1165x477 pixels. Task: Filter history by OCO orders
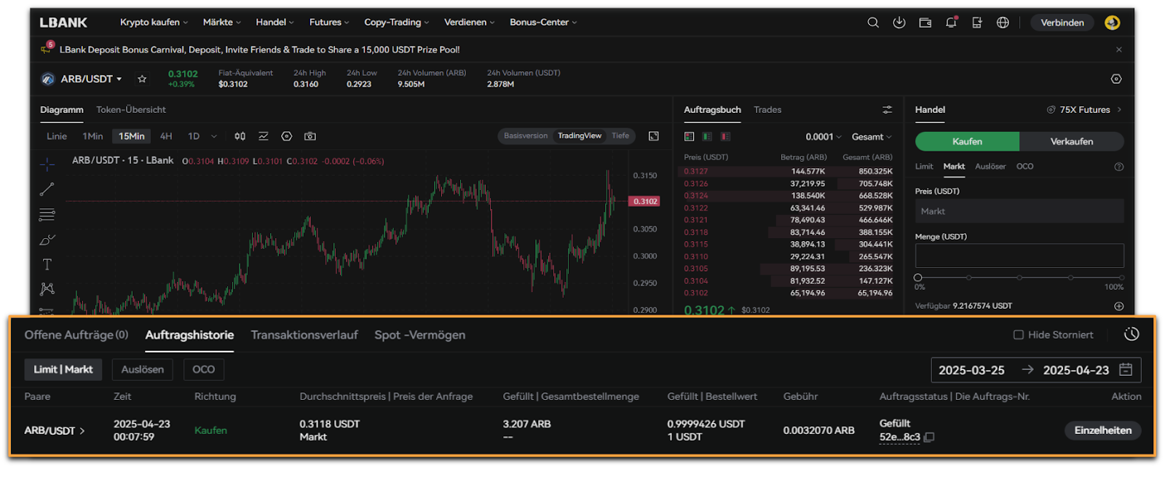click(x=204, y=369)
